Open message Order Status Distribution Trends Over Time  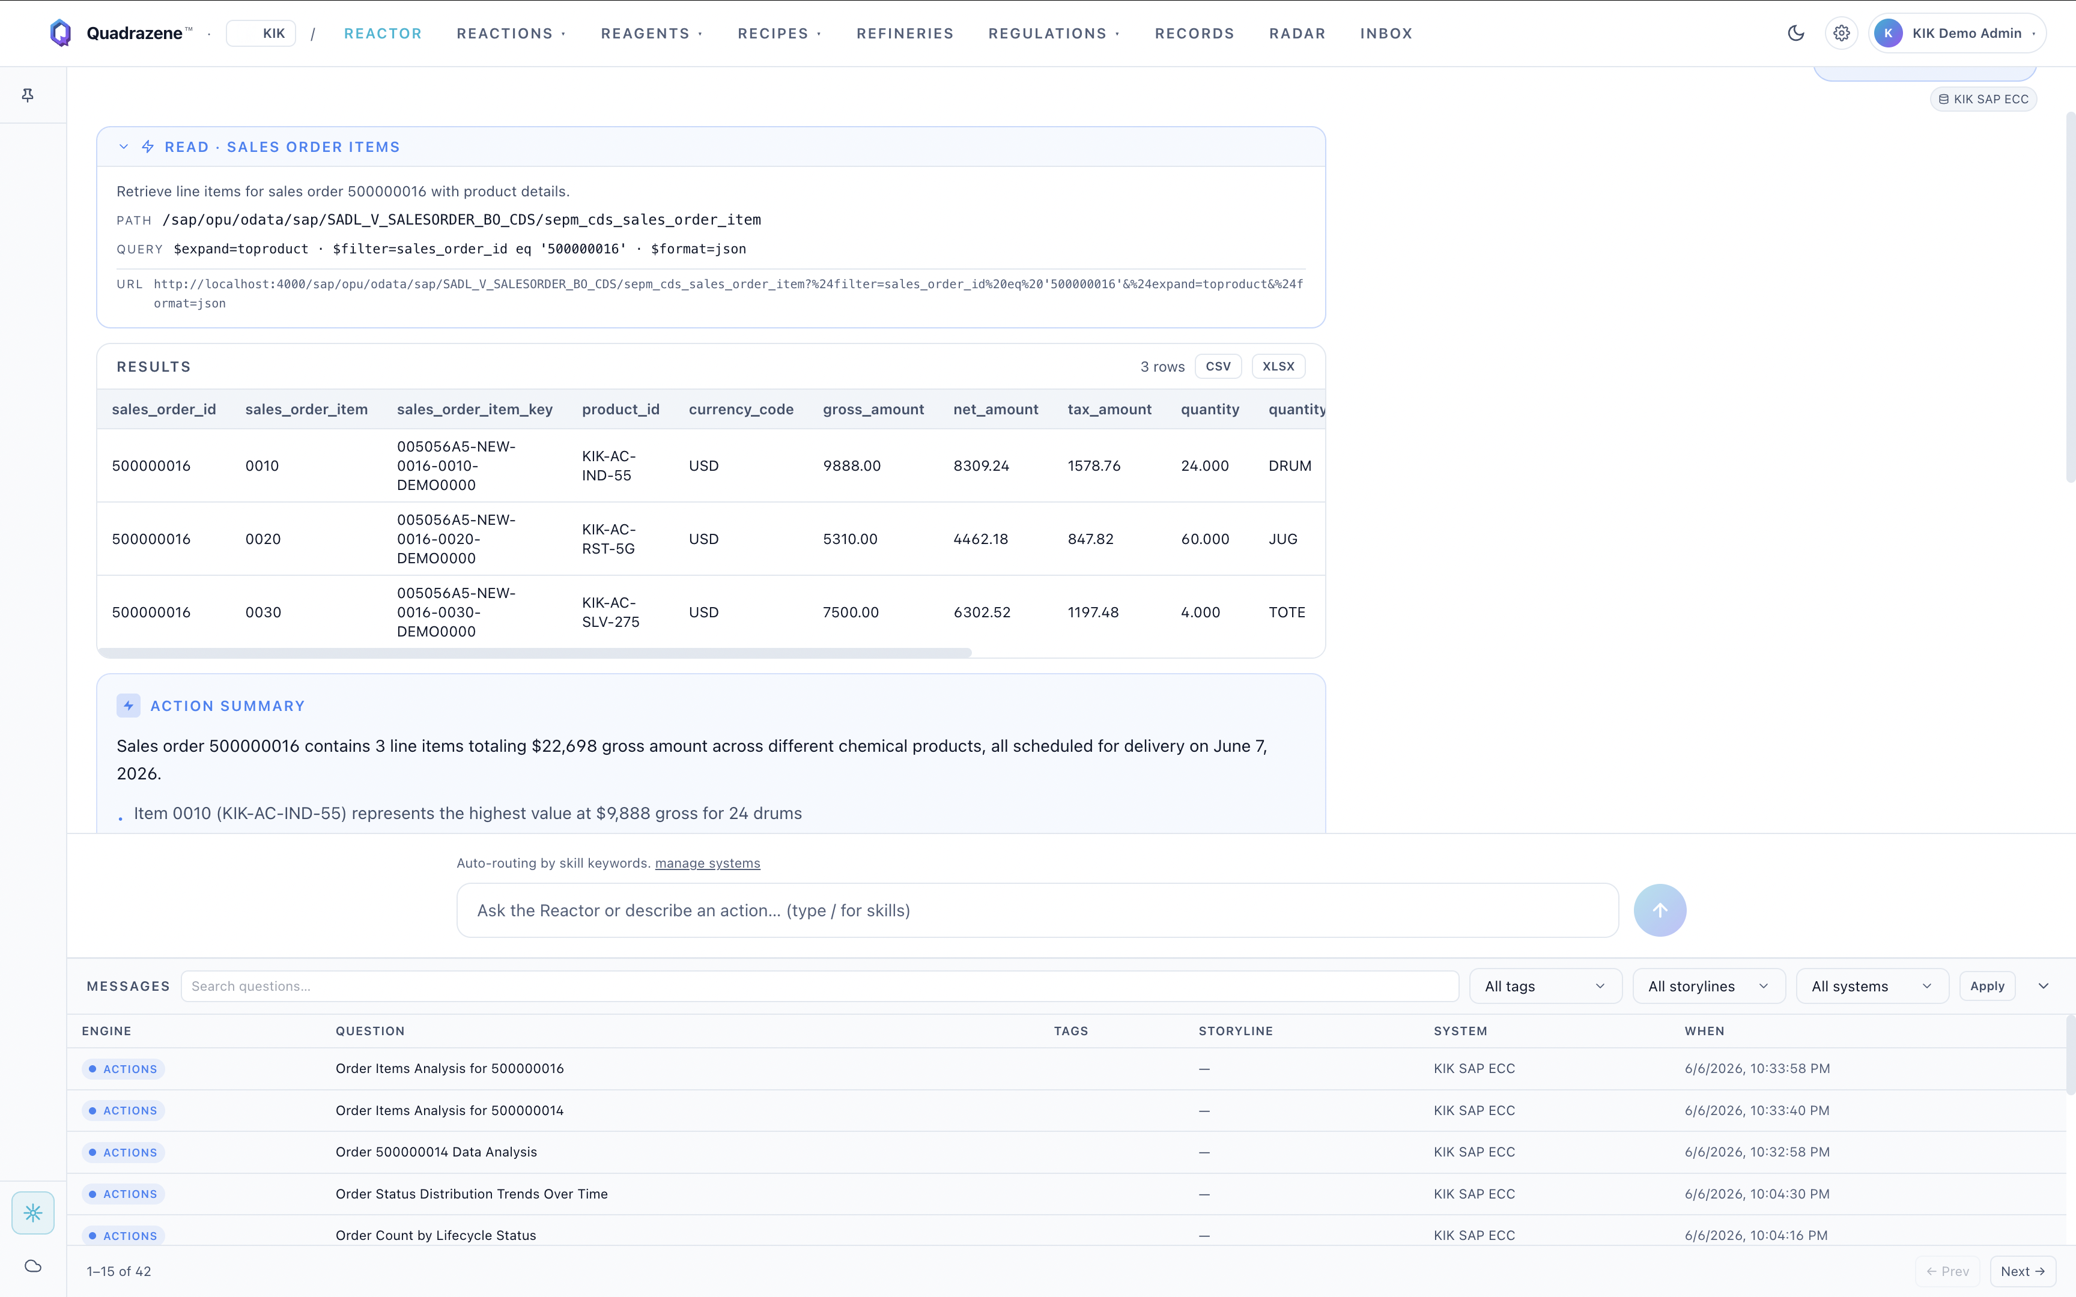coord(1066,1194)
